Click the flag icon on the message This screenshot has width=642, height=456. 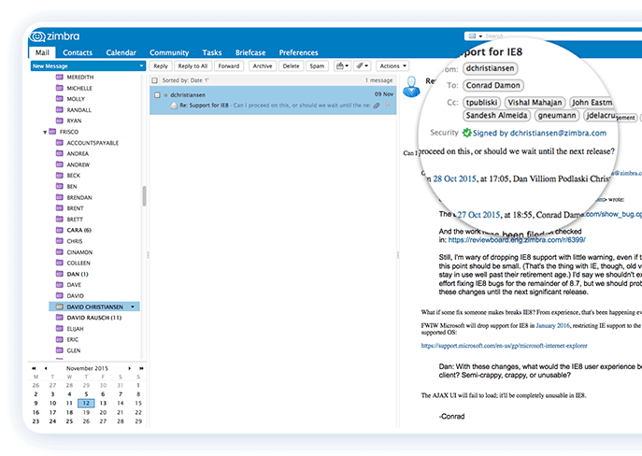point(387,106)
